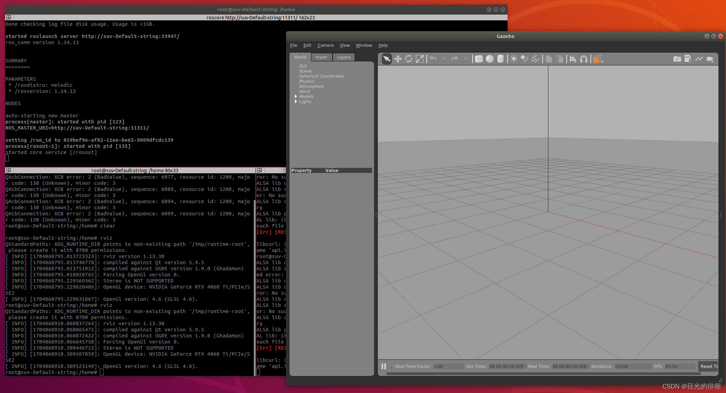This screenshot has height=393, width=726.
Task: Add a point light
Action: pyautogui.click(x=514, y=59)
